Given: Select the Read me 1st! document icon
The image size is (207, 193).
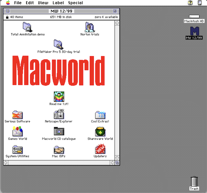Looking at the screenshot, I should coord(59,96).
